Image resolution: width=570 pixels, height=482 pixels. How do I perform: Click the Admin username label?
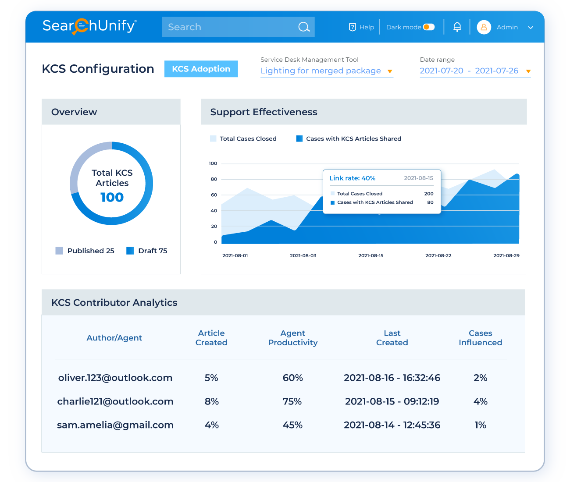coord(507,27)
